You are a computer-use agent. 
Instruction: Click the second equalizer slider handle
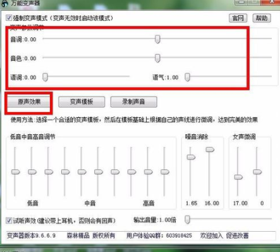tap(32, 172)
